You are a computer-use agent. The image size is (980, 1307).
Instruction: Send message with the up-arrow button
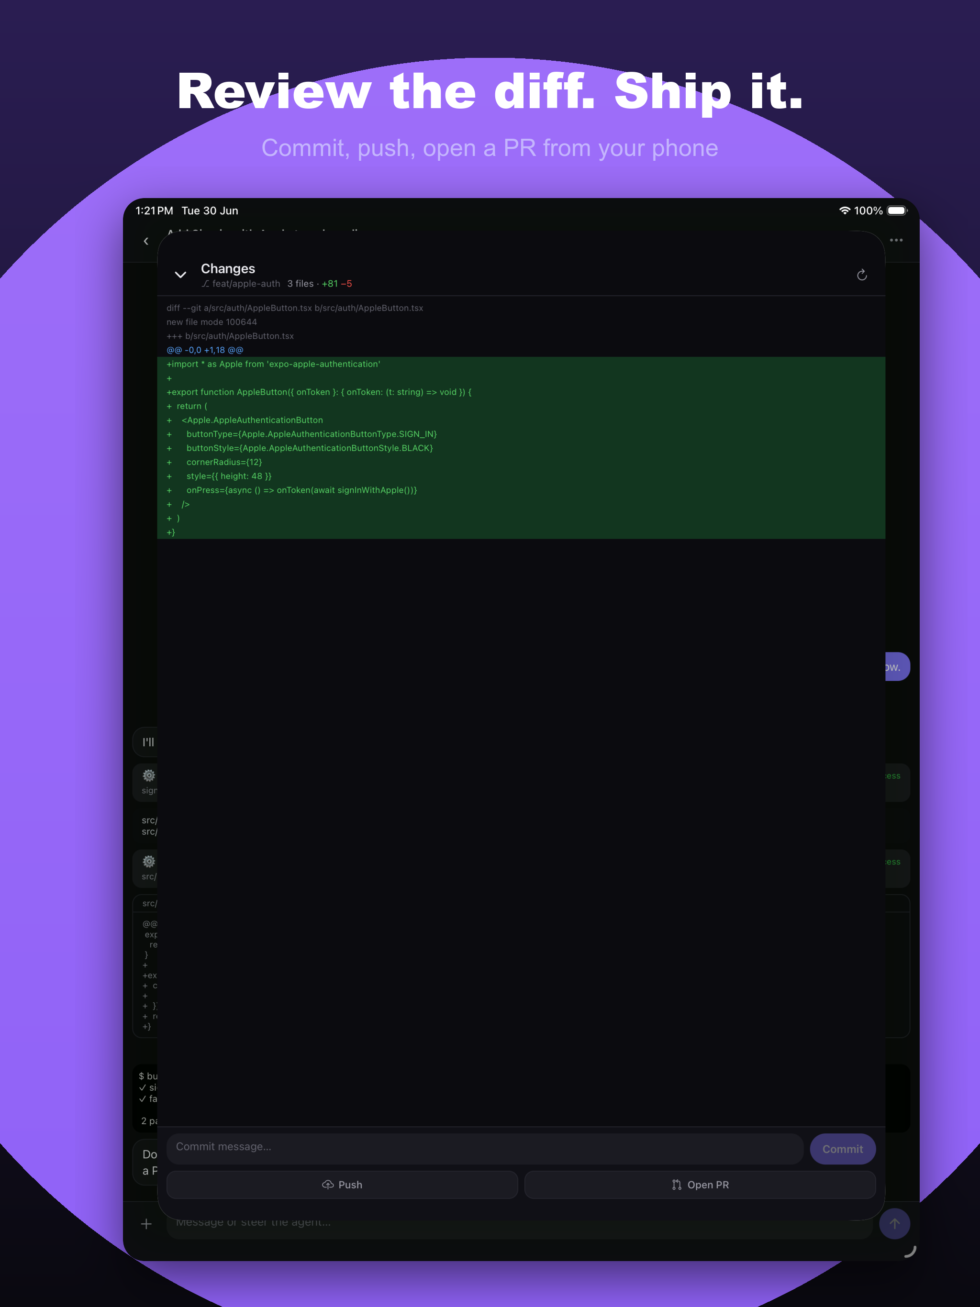(894, 1223)
